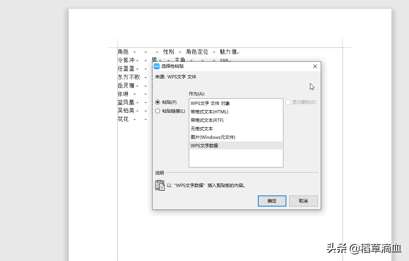Click the 东方不败 text in document
The image size is (409, 261).
tap(129, 77)
